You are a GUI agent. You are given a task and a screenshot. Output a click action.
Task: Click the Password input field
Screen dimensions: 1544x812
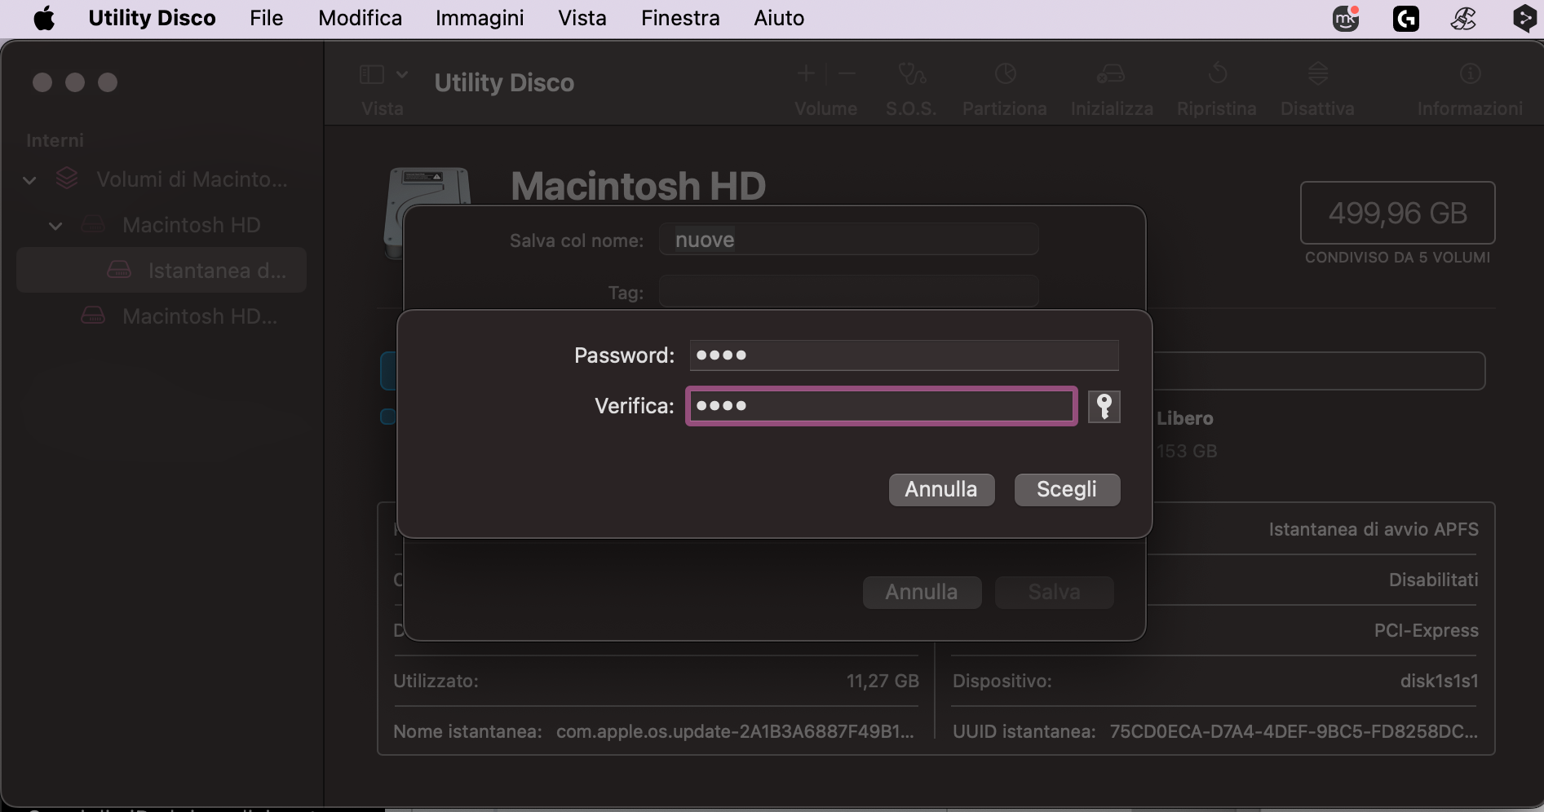coord(904,355)
